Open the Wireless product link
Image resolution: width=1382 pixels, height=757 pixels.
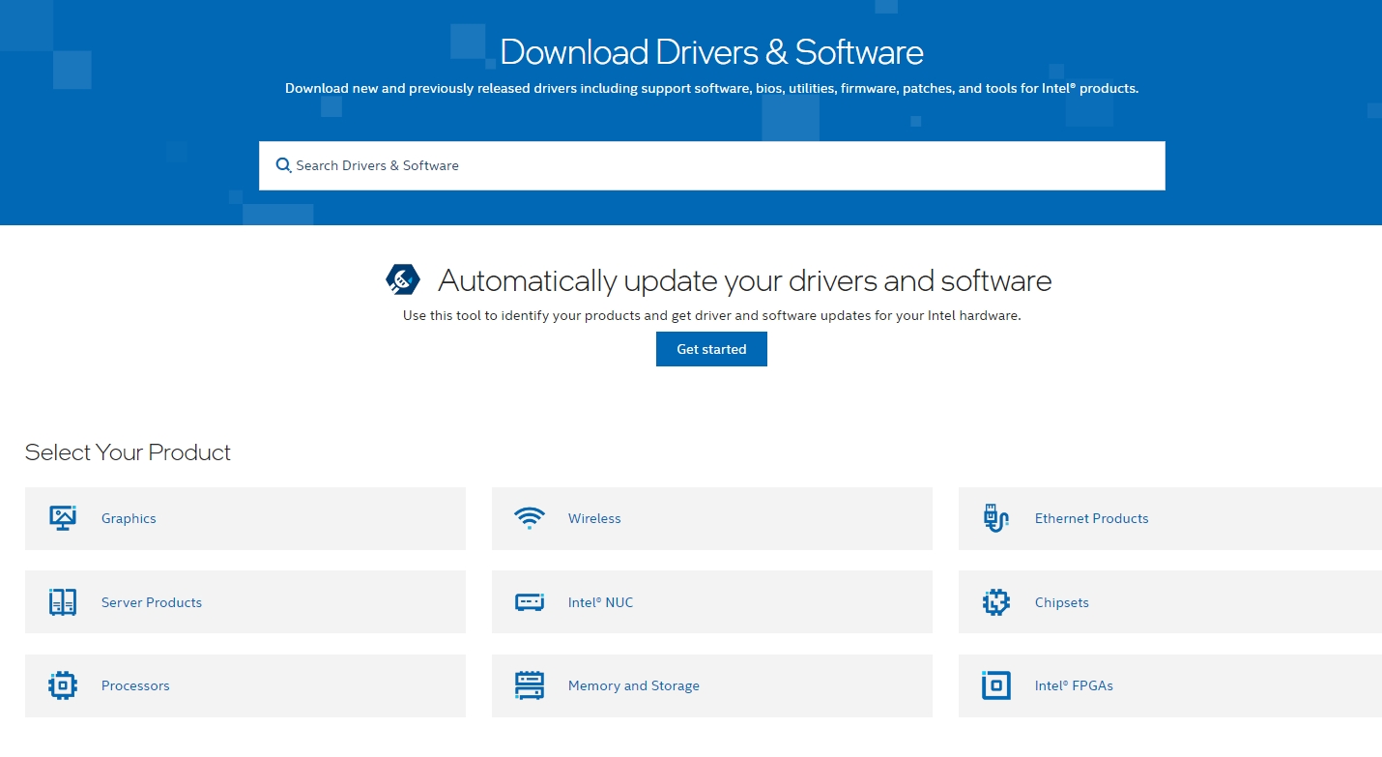coord(594,518)
